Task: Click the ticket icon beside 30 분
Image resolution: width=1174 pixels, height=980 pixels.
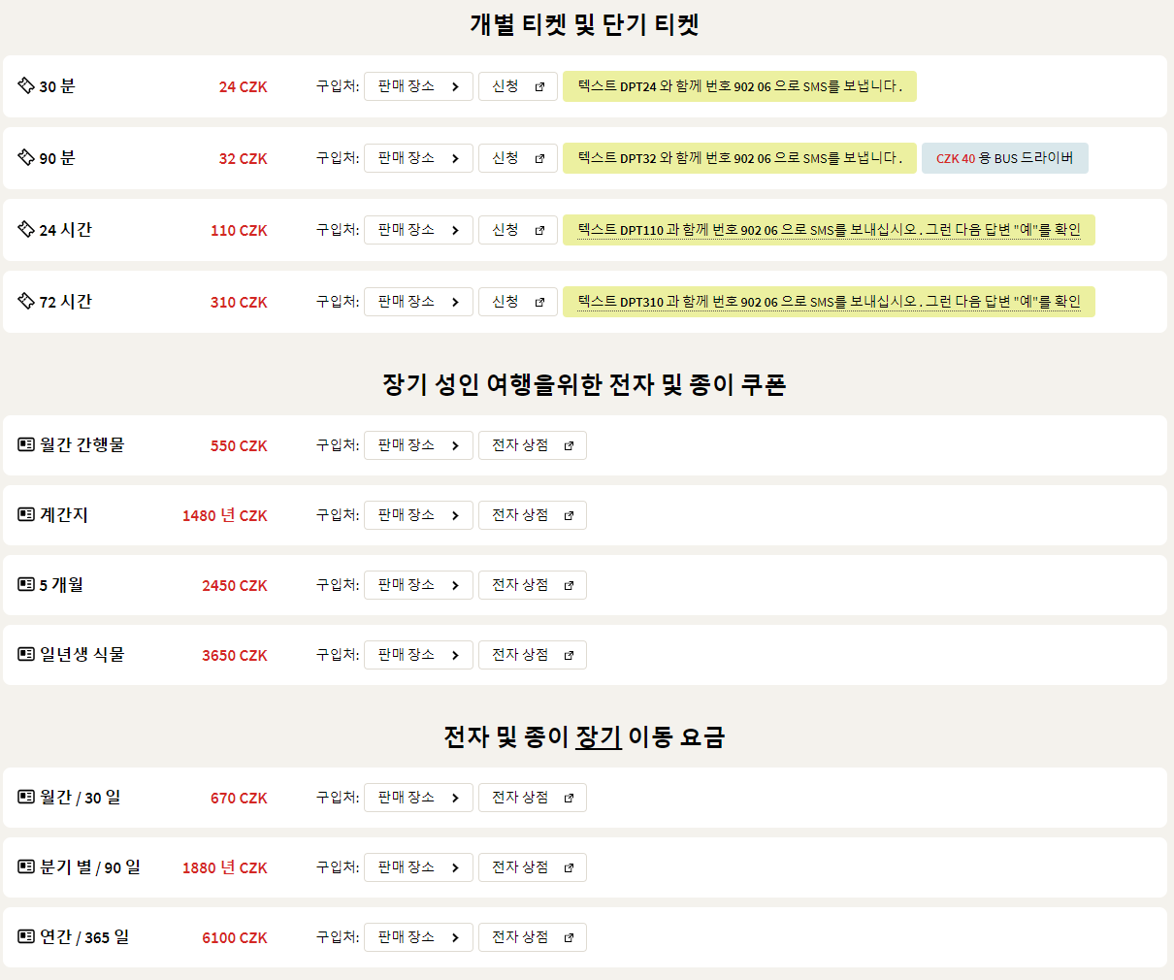Action: (x=26, y=86)
